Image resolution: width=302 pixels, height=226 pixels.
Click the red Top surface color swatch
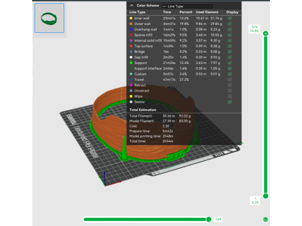coord(131,46)
